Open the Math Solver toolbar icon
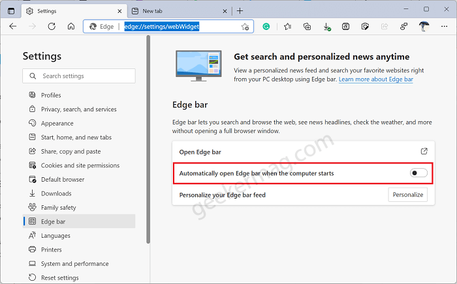This screenshot has width=457, height=284. point(345,27)
